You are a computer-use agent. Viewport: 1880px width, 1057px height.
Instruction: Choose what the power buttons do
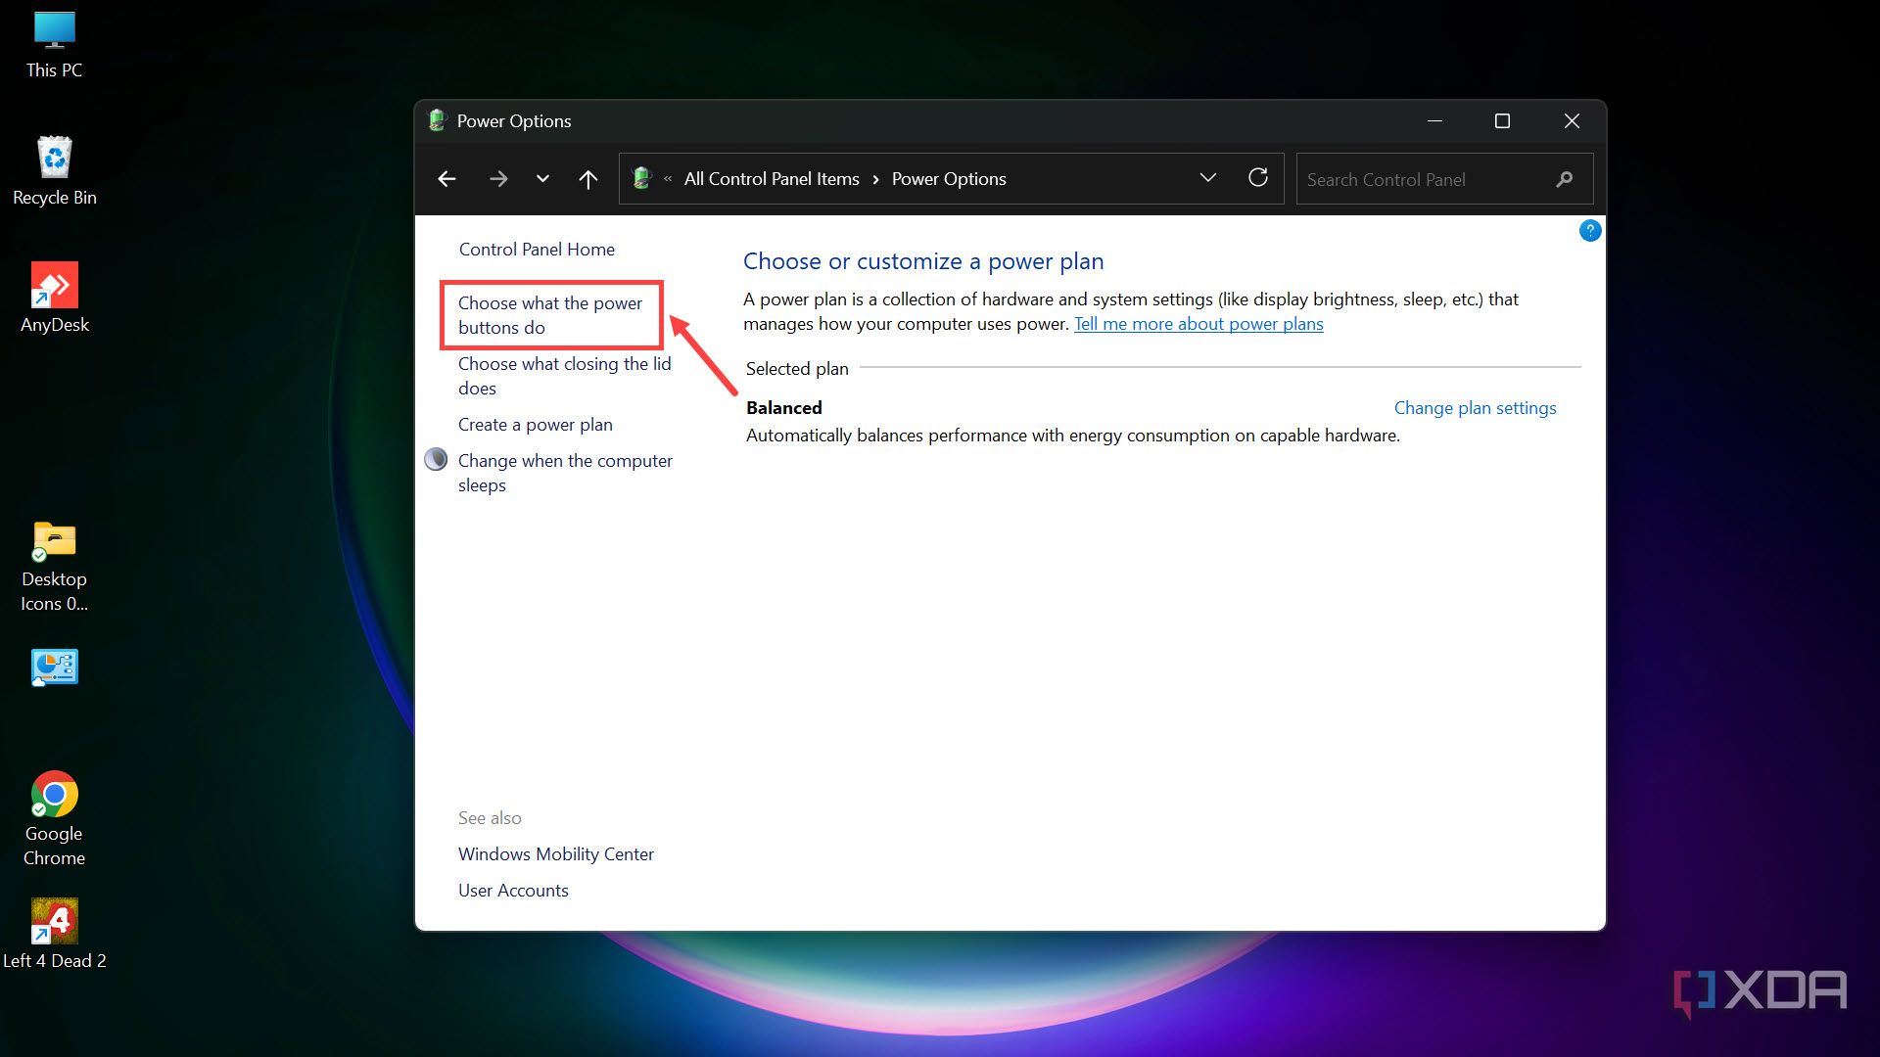(x=549, y=315)
